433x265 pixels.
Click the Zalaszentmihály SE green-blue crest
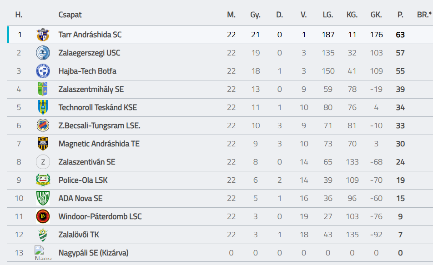[x=43, y=89]
